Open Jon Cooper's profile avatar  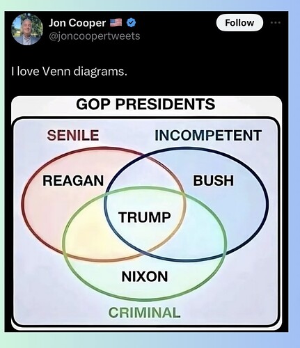point(27,29)
